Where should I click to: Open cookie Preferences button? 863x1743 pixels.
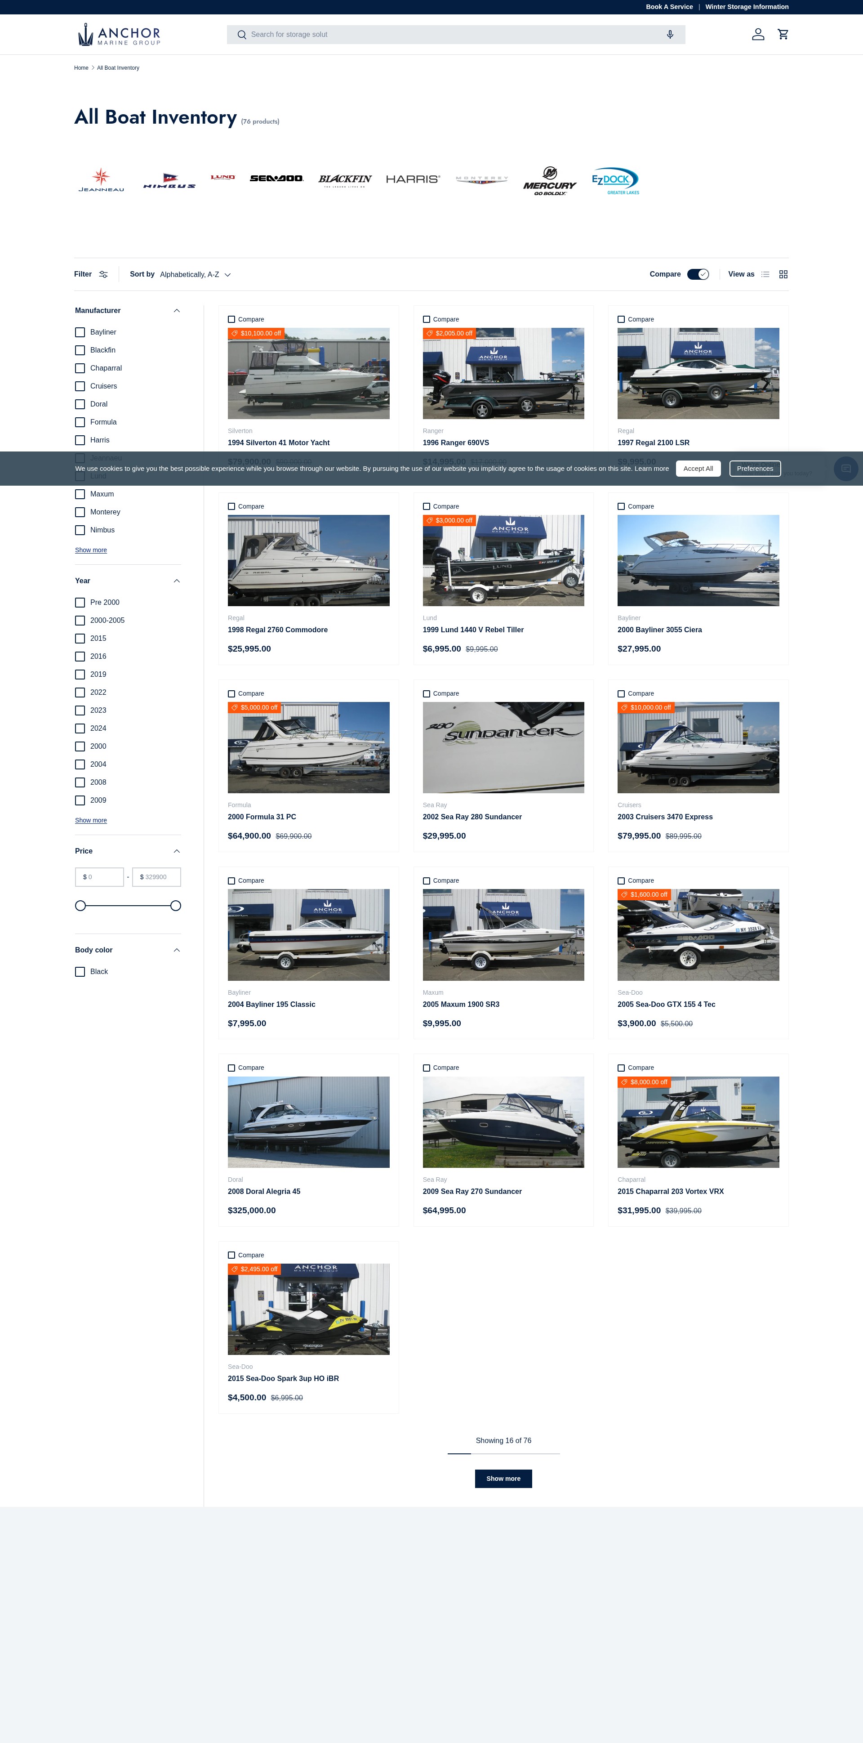[755, 469]
